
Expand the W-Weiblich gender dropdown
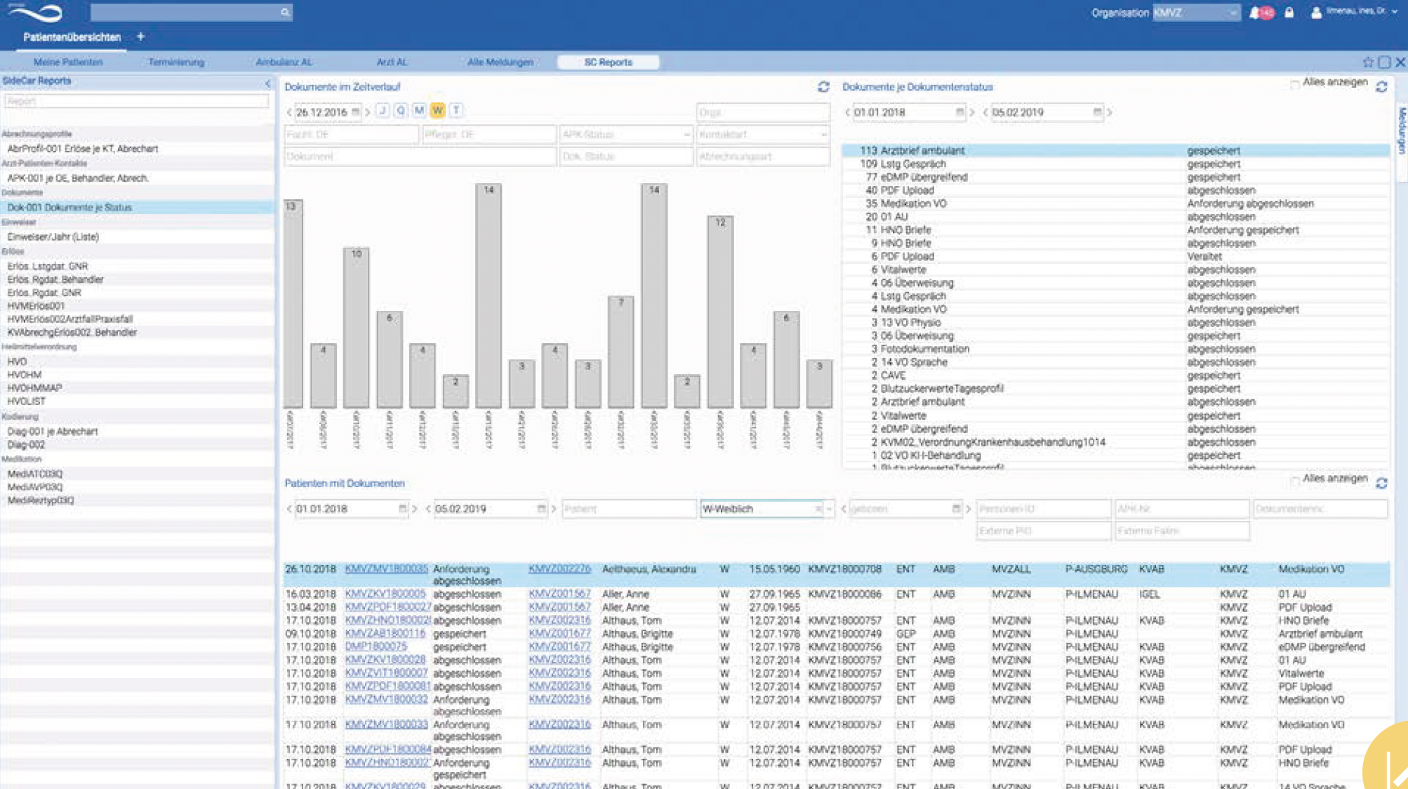829,509
